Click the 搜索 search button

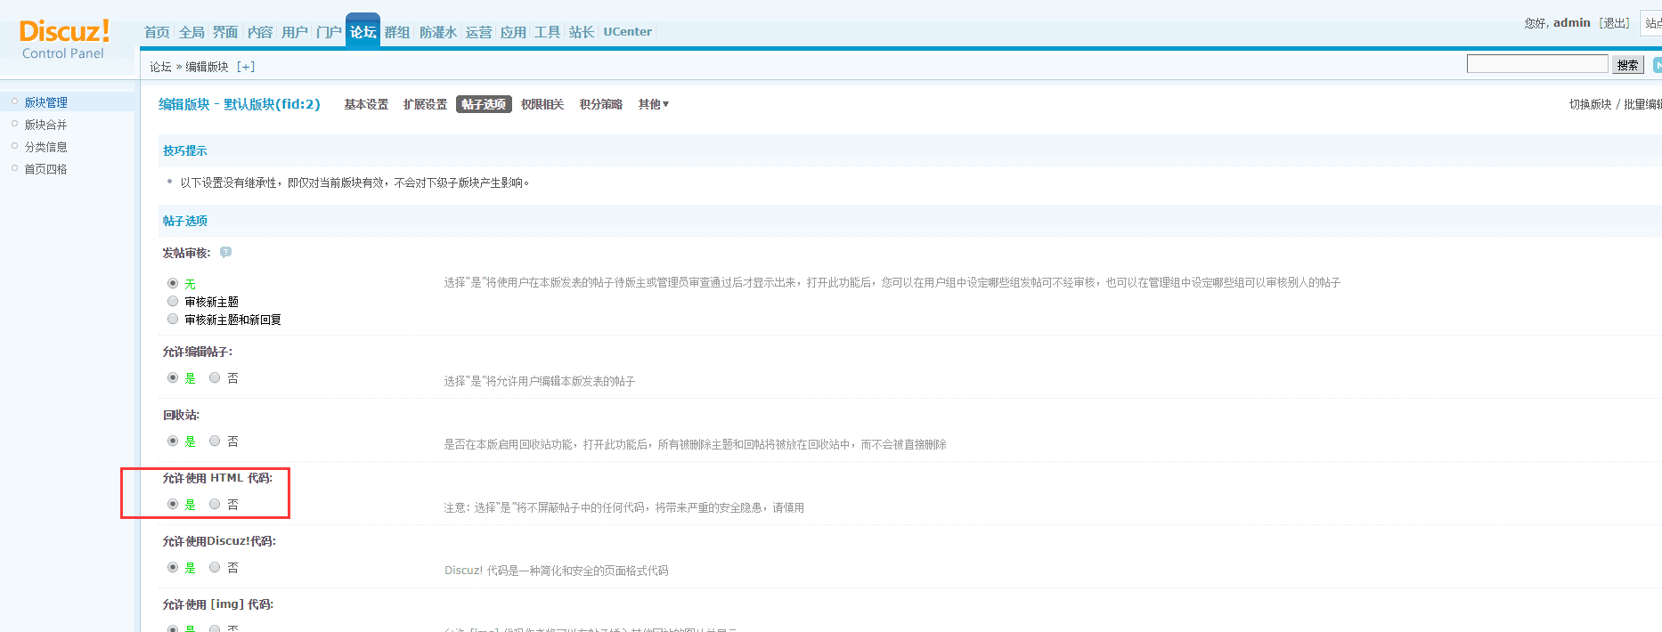pos(1628,64)
